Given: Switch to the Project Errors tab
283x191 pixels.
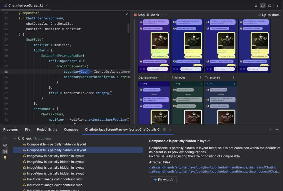Looking at the screenshot, I should point(47,129).
